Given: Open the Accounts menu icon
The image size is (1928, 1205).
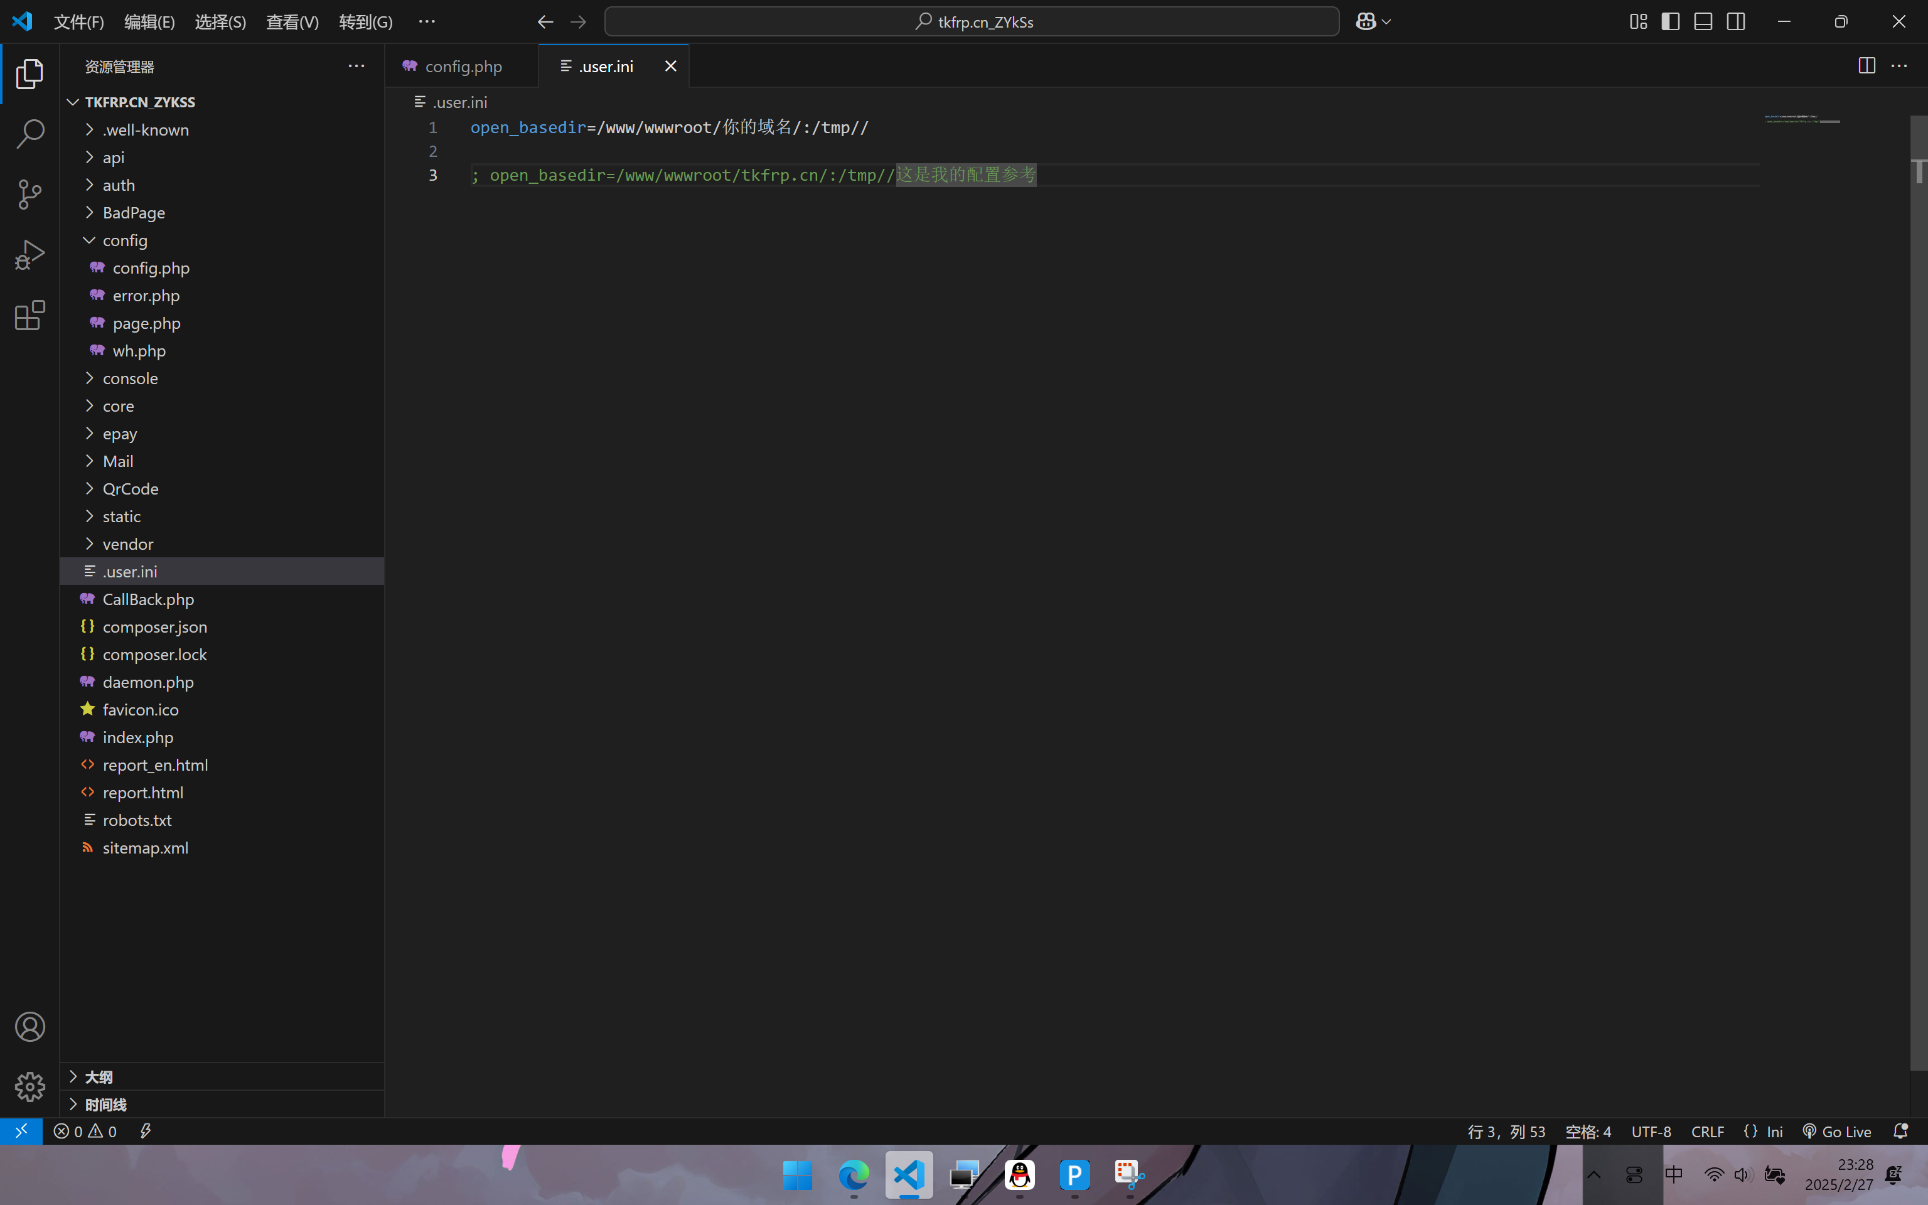Looking at the screenshot, I should click(29, 1027).
